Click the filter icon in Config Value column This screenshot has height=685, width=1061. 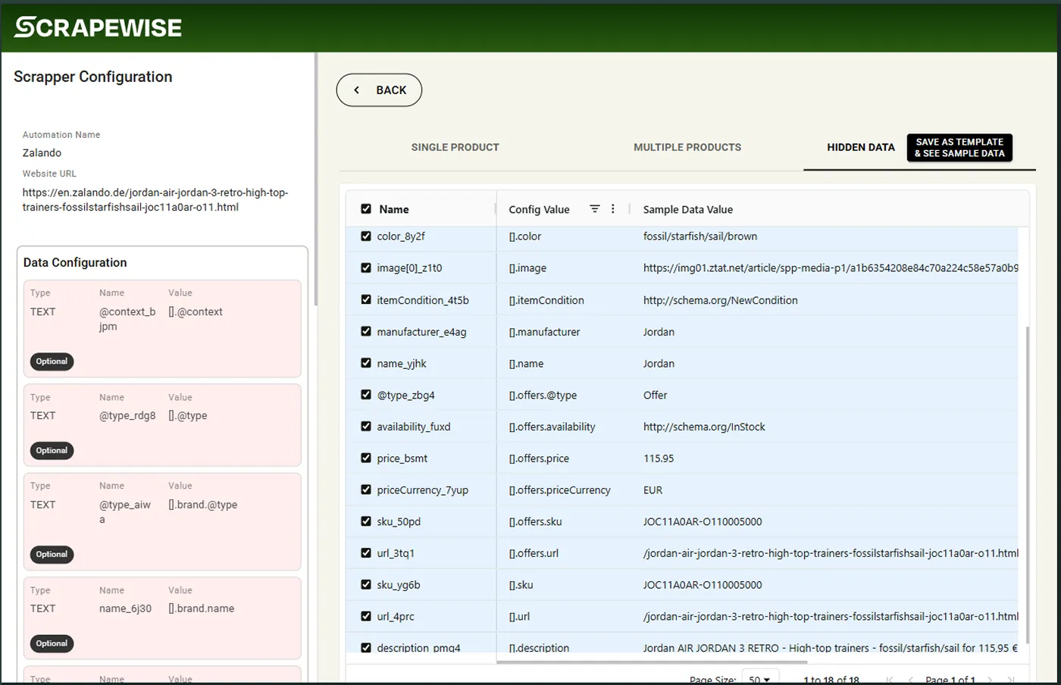click(595, 209)
